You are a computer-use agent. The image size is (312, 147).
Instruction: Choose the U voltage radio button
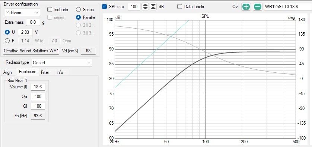[x=7, y=32]
